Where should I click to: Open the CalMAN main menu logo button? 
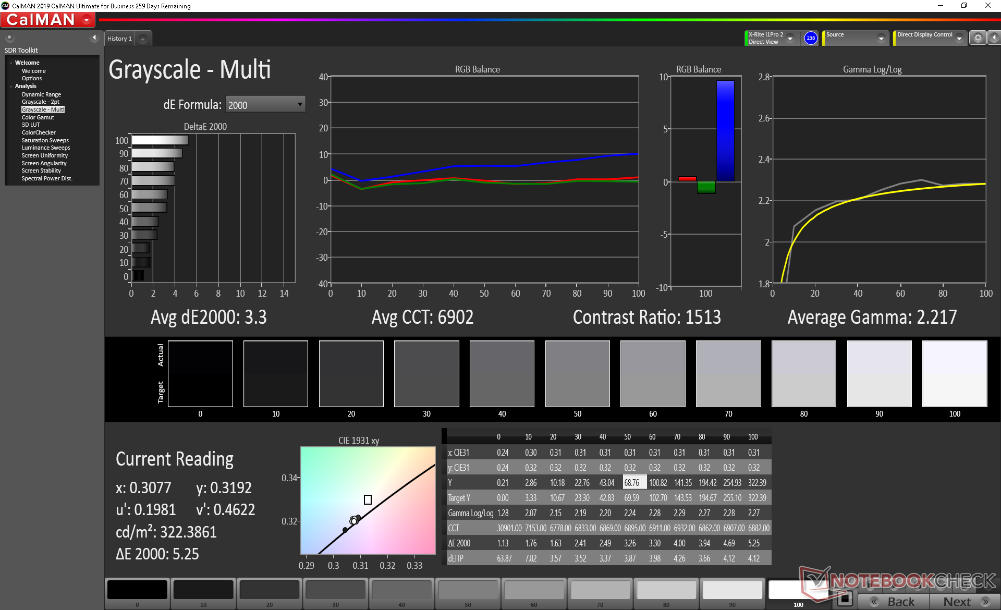47,20
